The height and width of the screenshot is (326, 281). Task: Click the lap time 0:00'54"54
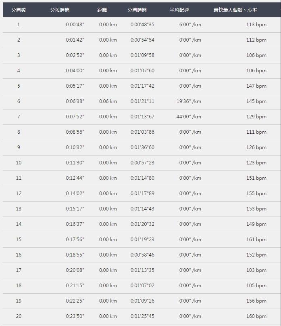(142, 40)
